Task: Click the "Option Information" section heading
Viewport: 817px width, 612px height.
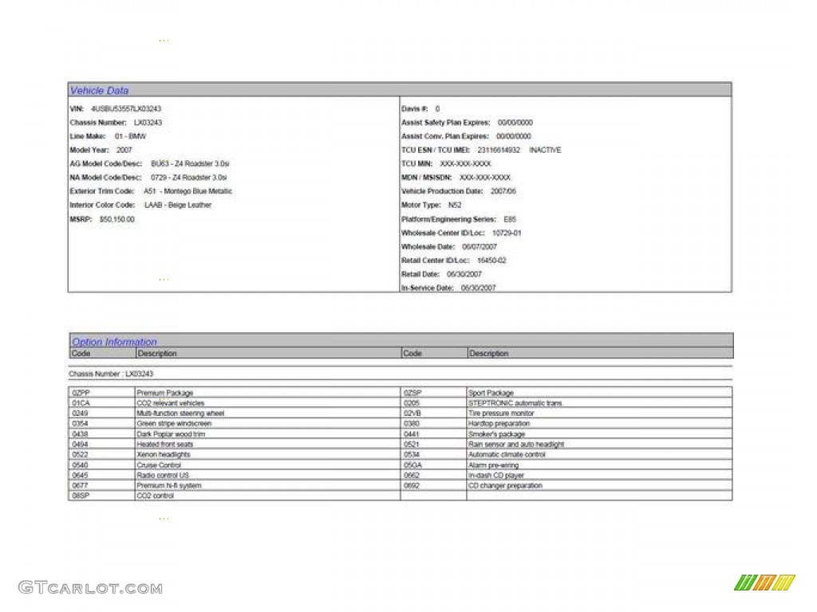Action: pos(114,342)
